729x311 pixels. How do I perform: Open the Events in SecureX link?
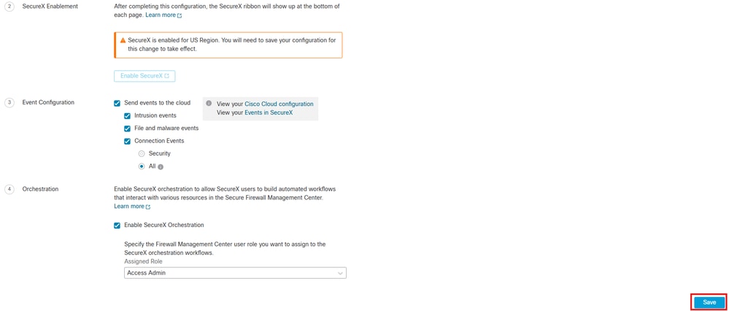pos(269,112)
